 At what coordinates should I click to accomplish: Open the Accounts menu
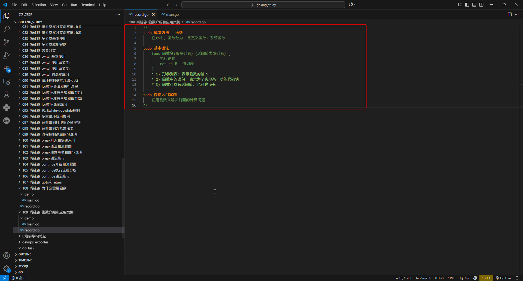[7, 255]
